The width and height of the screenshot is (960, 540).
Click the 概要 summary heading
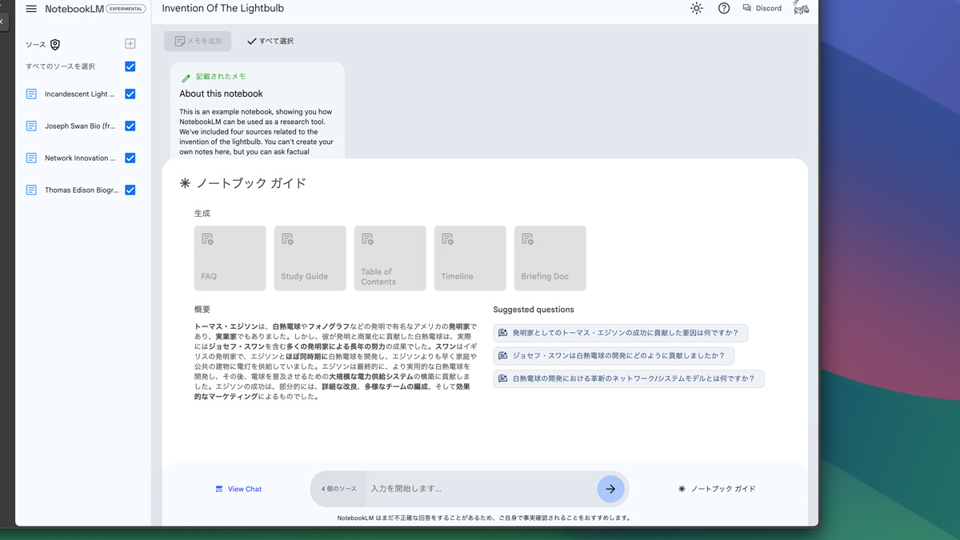click(202, 309)
